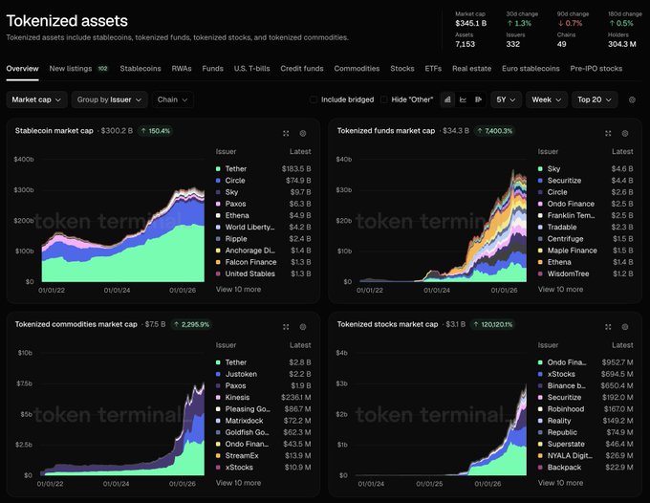Screen dimensions: 650x503
Task: Switch to the Stablecoins tab
Action: tap(141, 69)
